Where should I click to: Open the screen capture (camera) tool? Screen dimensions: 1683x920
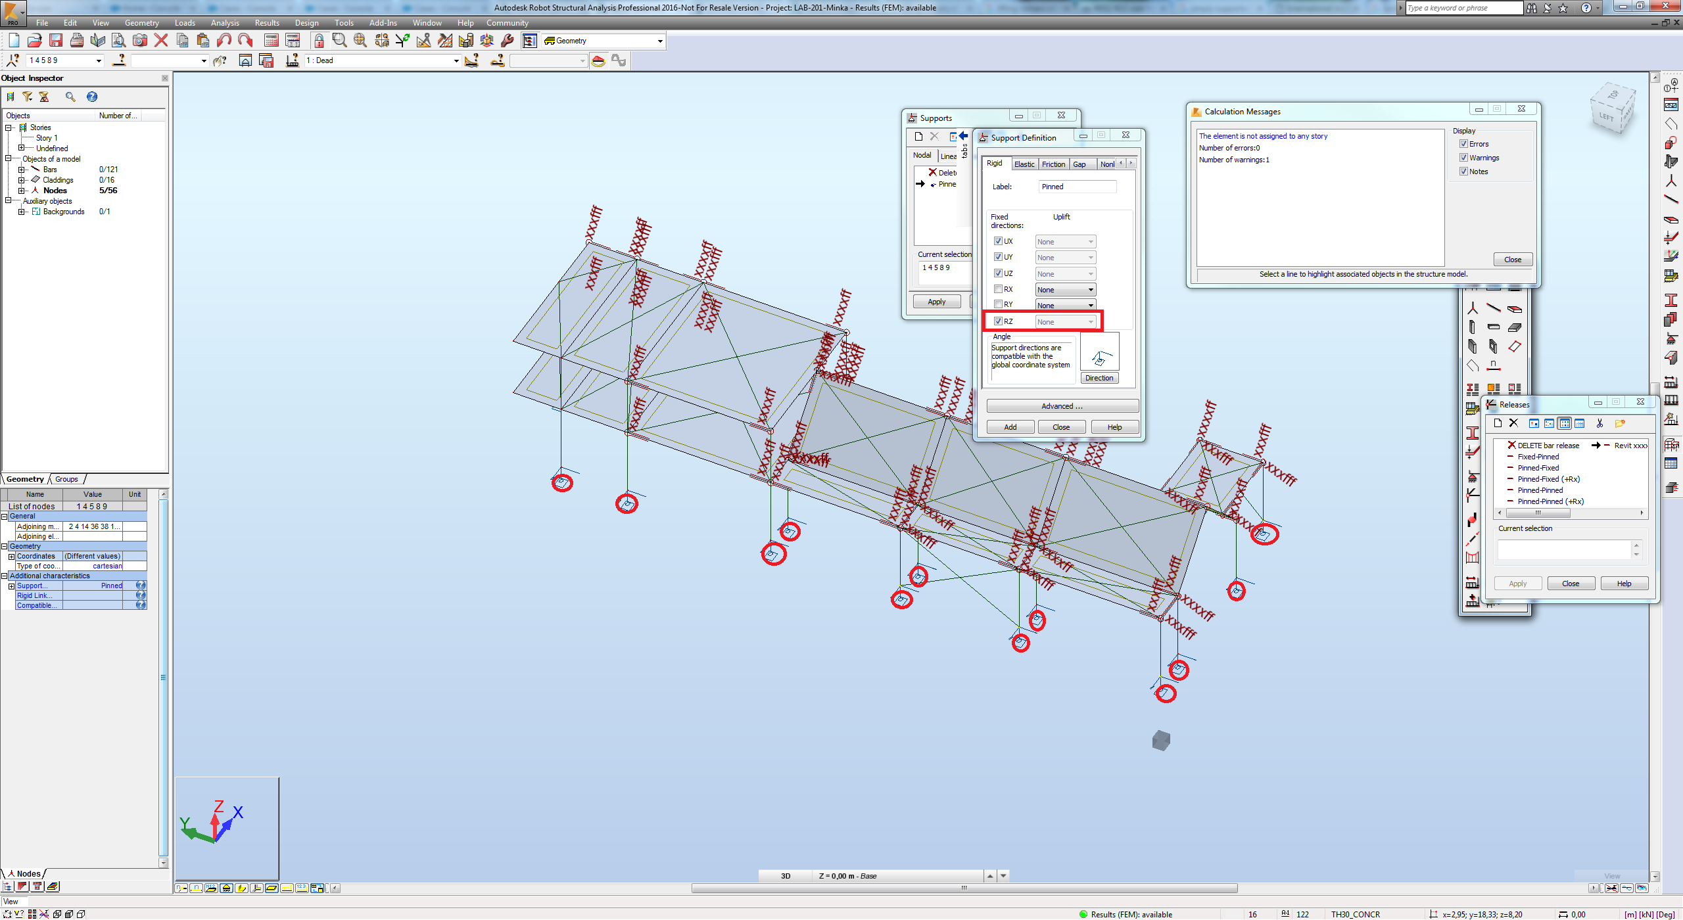point(139,40)
